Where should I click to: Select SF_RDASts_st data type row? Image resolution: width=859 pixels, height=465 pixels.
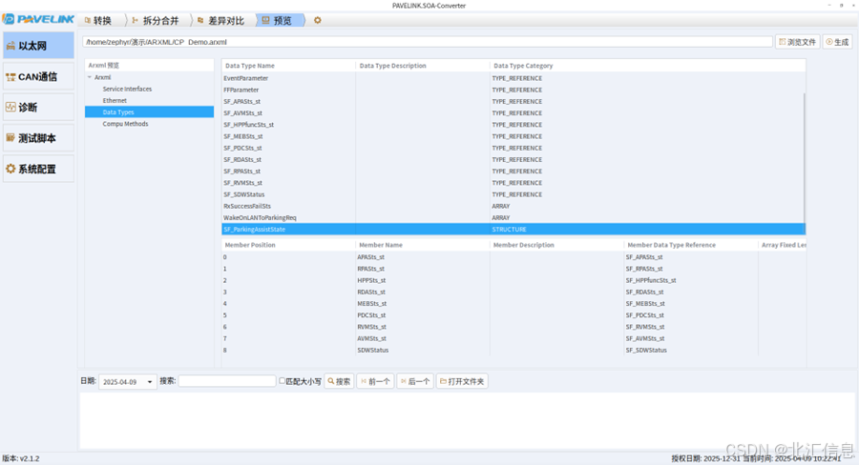coord(513,159)
